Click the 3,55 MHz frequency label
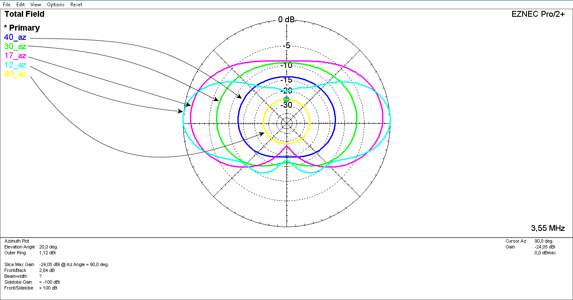Screen dimensions: 573x300 tap(548, 228)
